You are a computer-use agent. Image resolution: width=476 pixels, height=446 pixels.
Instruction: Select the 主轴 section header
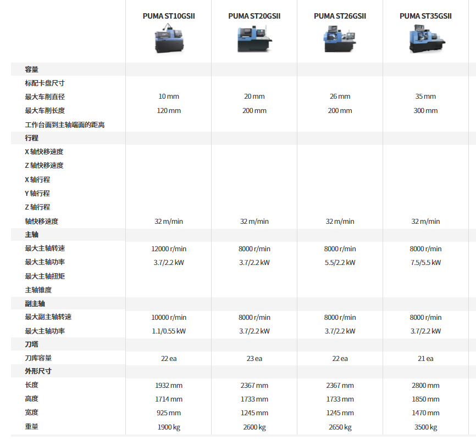(31, 234)
